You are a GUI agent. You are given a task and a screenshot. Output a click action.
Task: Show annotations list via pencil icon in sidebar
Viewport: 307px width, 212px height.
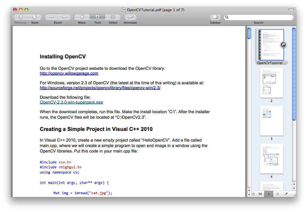[x=286, y=194]
